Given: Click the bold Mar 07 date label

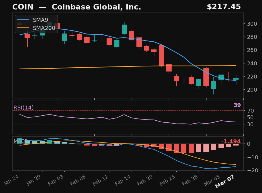Looking at the screenshot, I should click(x=225, y=181).
